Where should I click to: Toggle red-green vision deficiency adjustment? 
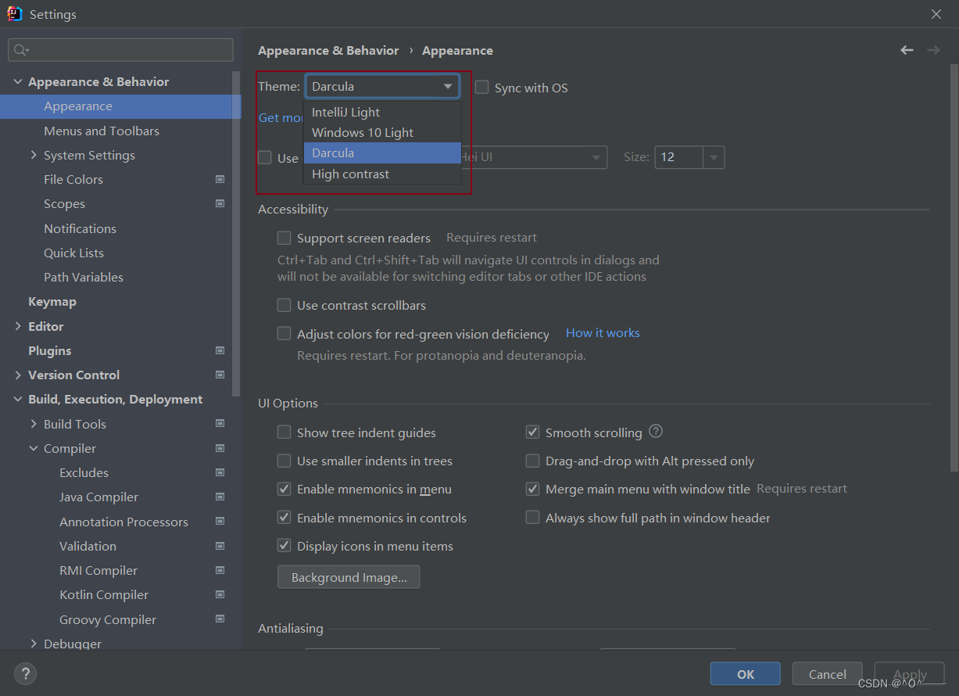pos(284,334)
